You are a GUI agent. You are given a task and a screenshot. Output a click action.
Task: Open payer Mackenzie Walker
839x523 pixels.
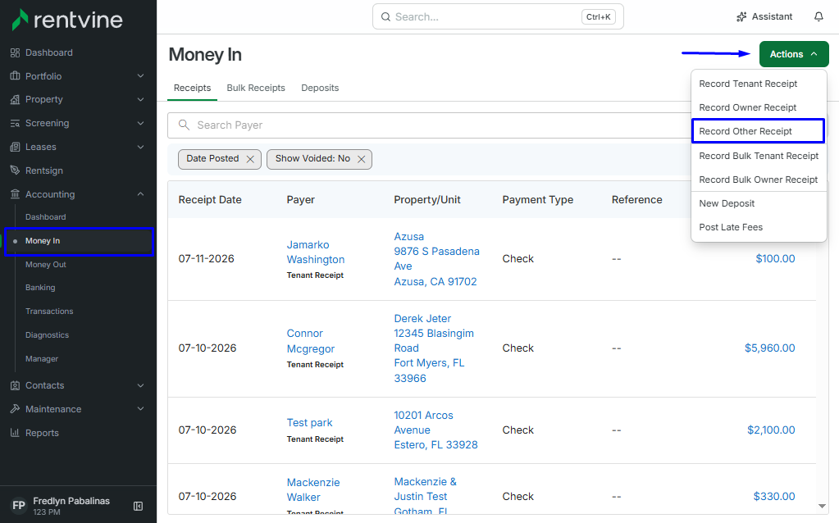[x=313, y=490]
